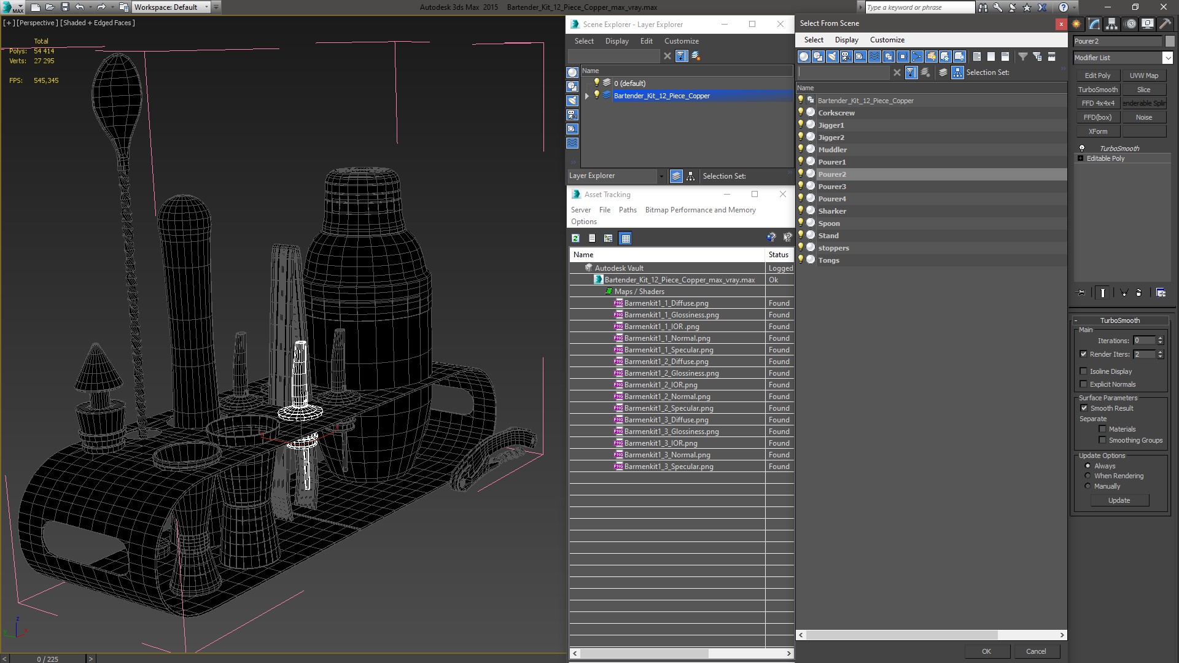Toggle Show End Result icon under modifier stack
Screen dimensions: 1179x663
(x=1103, y=293)
